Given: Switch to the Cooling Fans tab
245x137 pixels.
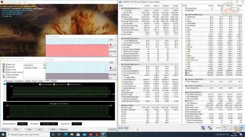Looking at the screenshot, I should coord(19,81).
